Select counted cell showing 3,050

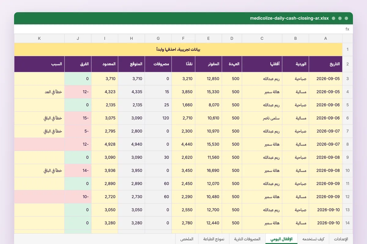pyautogui.click(x=105, y=210)
